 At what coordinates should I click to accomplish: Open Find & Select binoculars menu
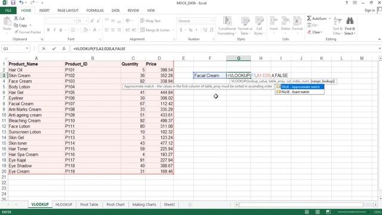point(350,26)
